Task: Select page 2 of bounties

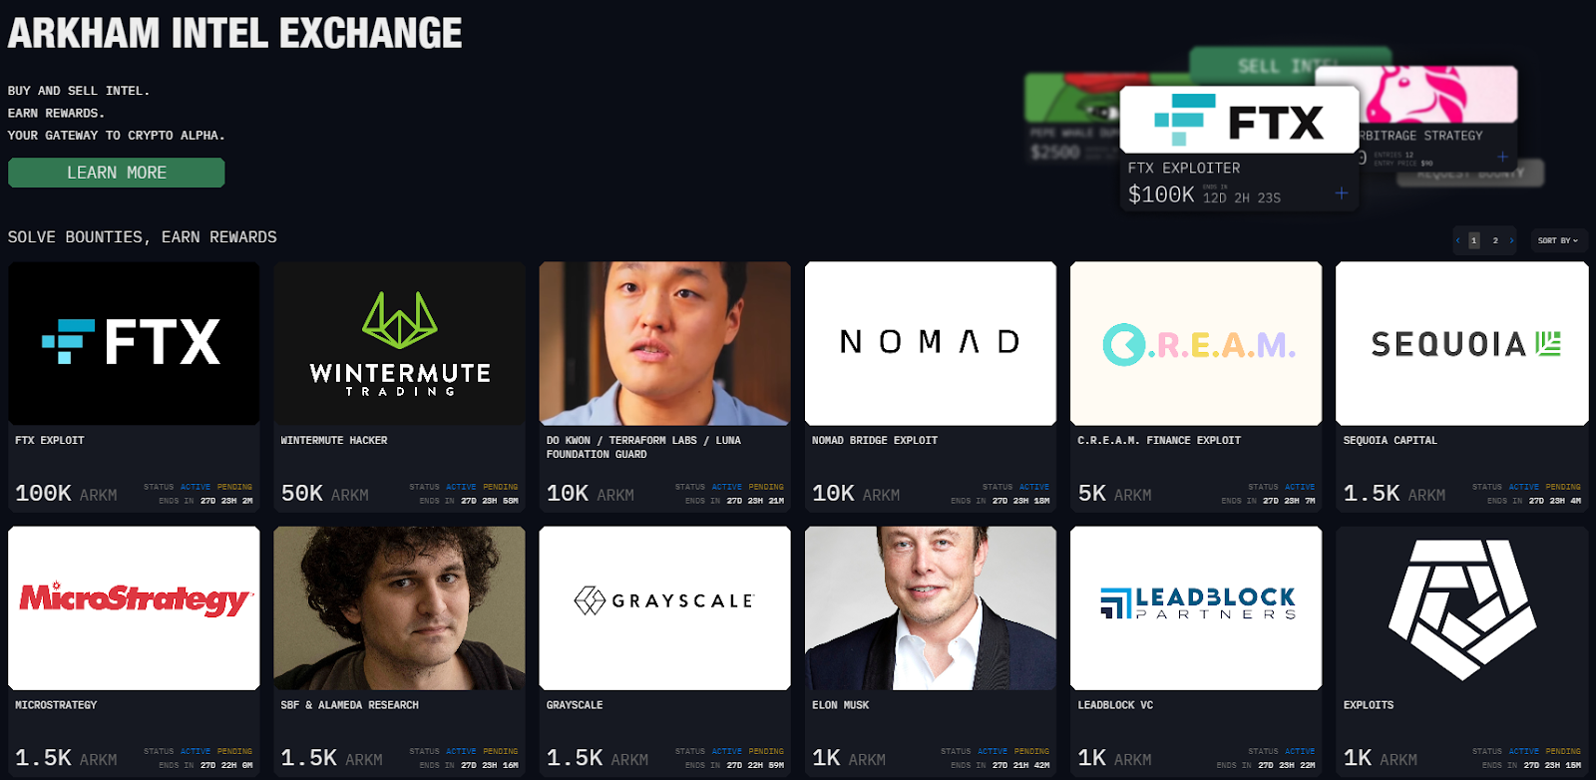Action: point(1494,240)
